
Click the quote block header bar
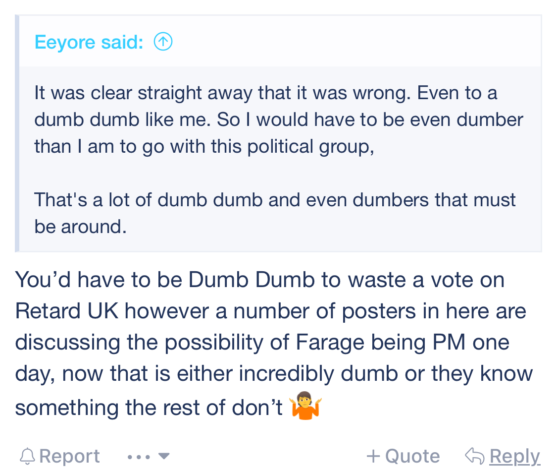tap(280, 41)
